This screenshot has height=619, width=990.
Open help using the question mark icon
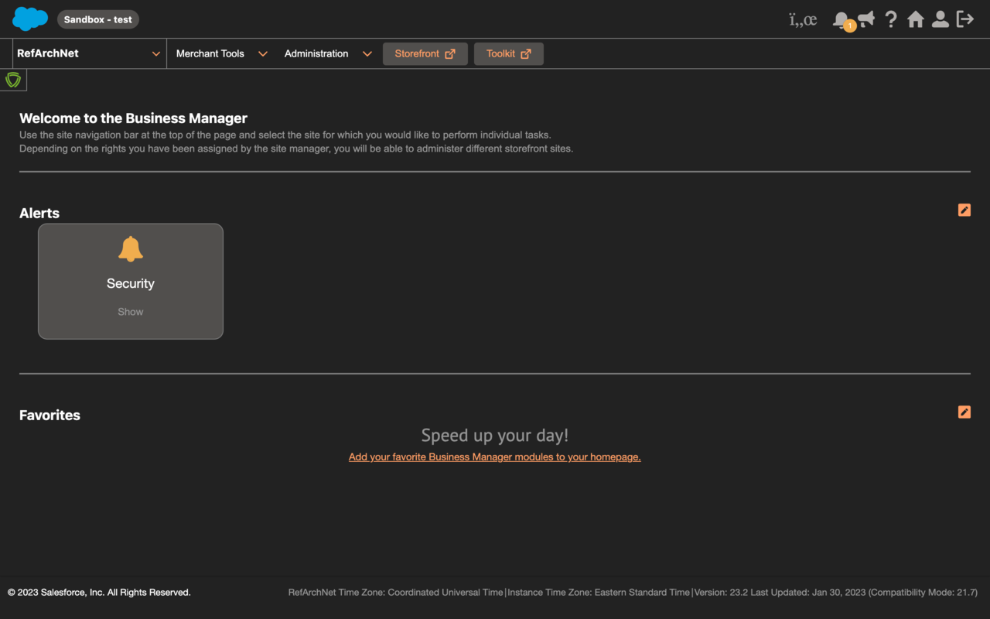[x=891, y=19]
